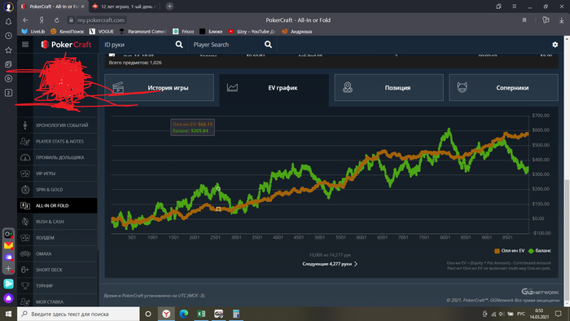570x321 pixels.
Task: Click the Short Deck 6+ icon
Action: point(25,270)
